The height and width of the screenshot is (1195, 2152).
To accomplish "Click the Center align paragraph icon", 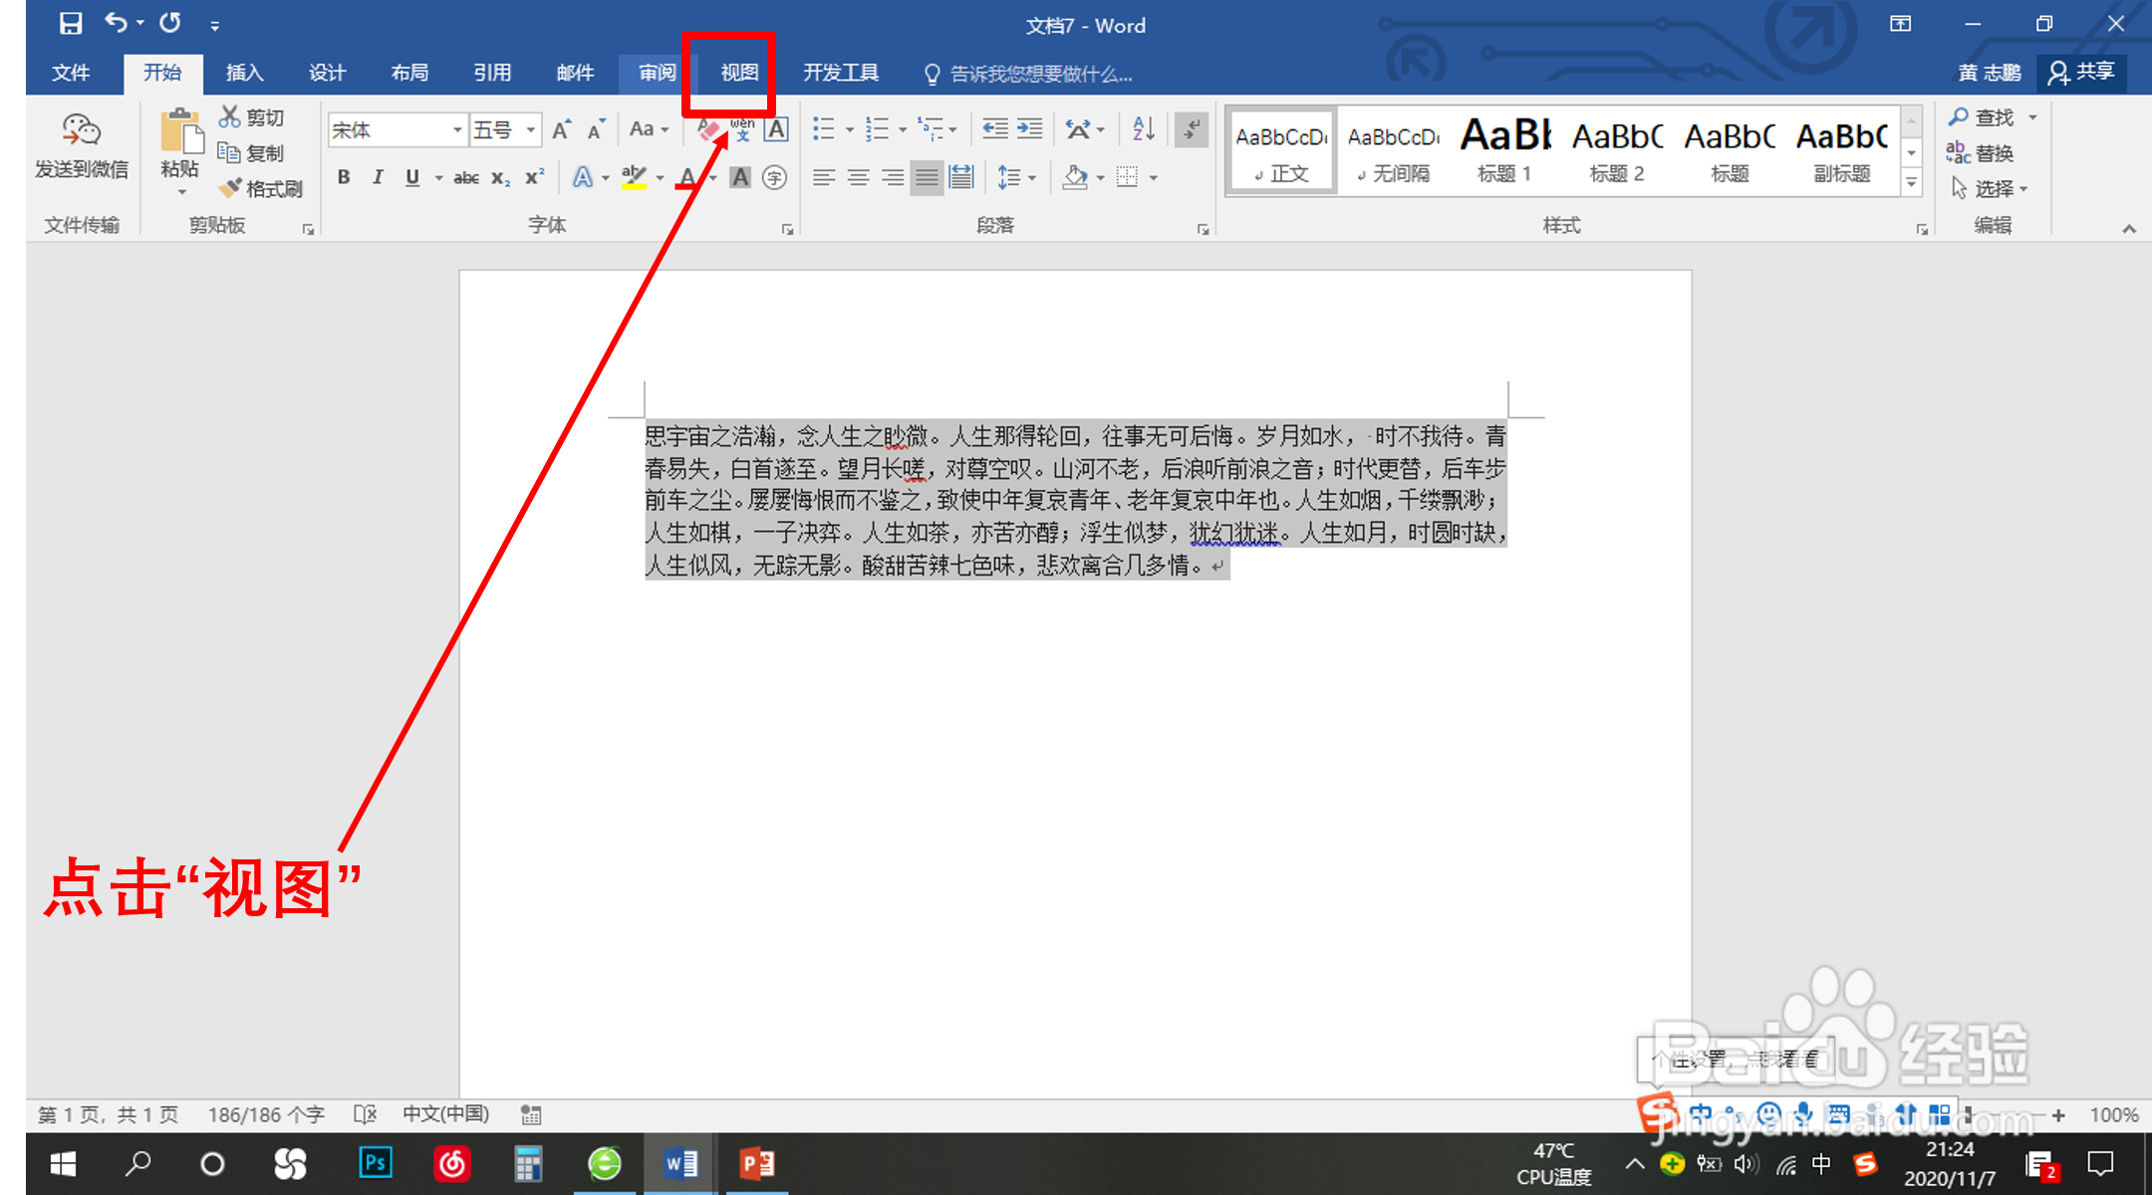I will pos(858,177).
